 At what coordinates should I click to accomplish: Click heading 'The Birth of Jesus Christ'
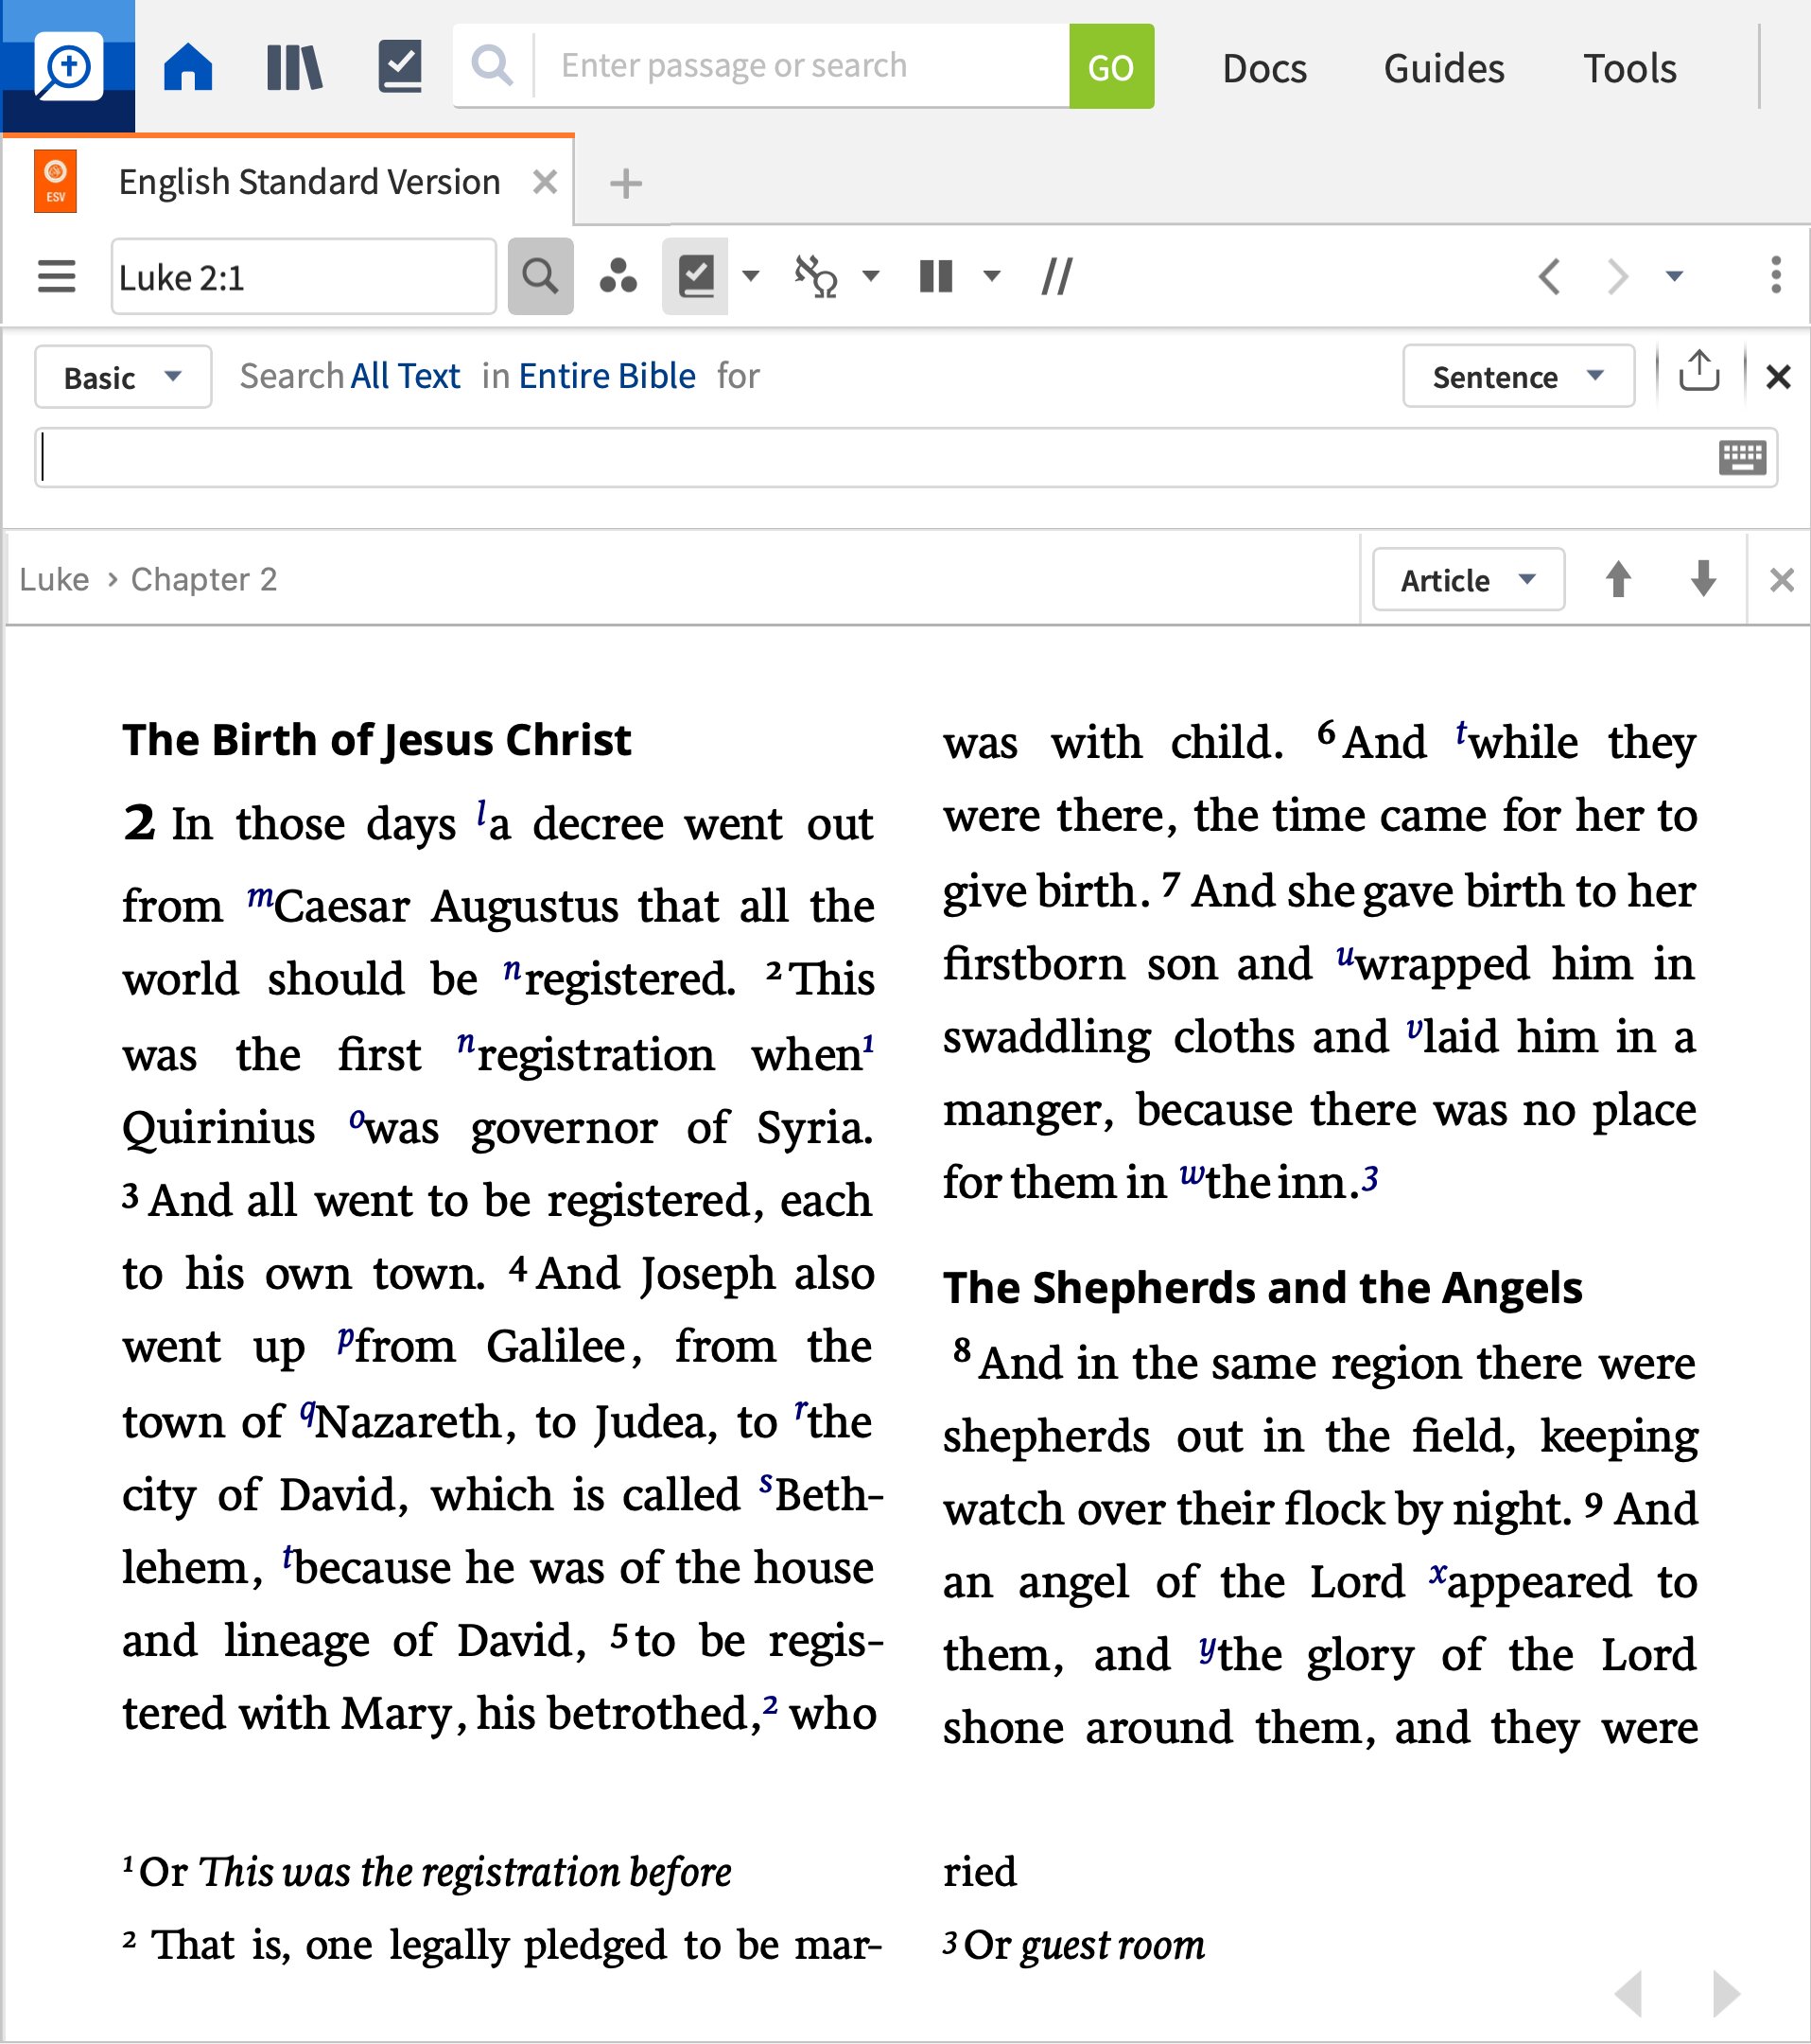click(x=376, y=740)
